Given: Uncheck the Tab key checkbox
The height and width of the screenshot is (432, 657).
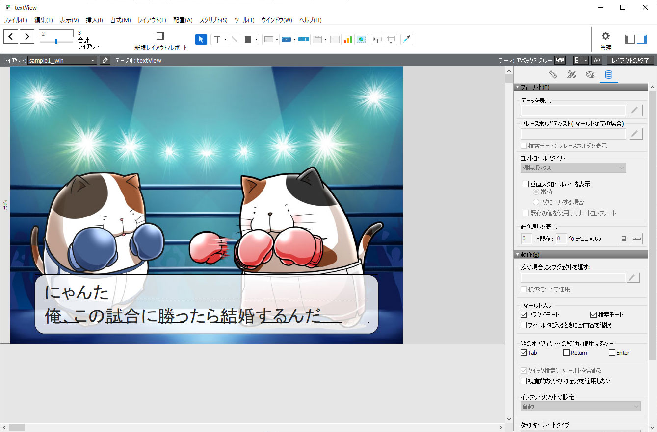Looking at the screenshot, I should 524,352.
